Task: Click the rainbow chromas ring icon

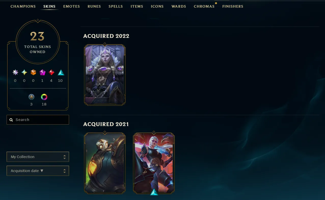Action: 44,97
